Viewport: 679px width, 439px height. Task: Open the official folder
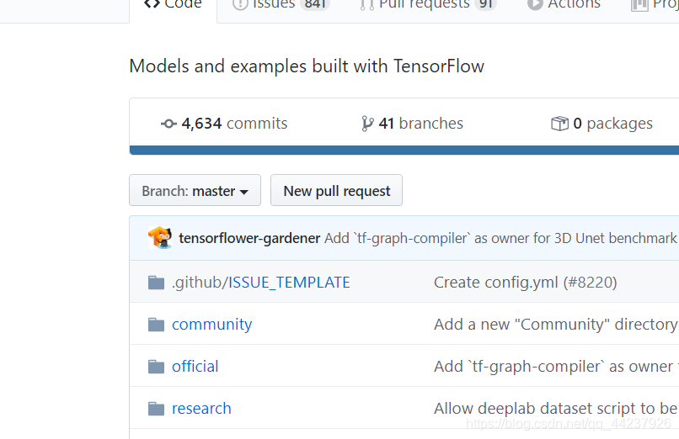pyautogui.click(x=195, y=367)
